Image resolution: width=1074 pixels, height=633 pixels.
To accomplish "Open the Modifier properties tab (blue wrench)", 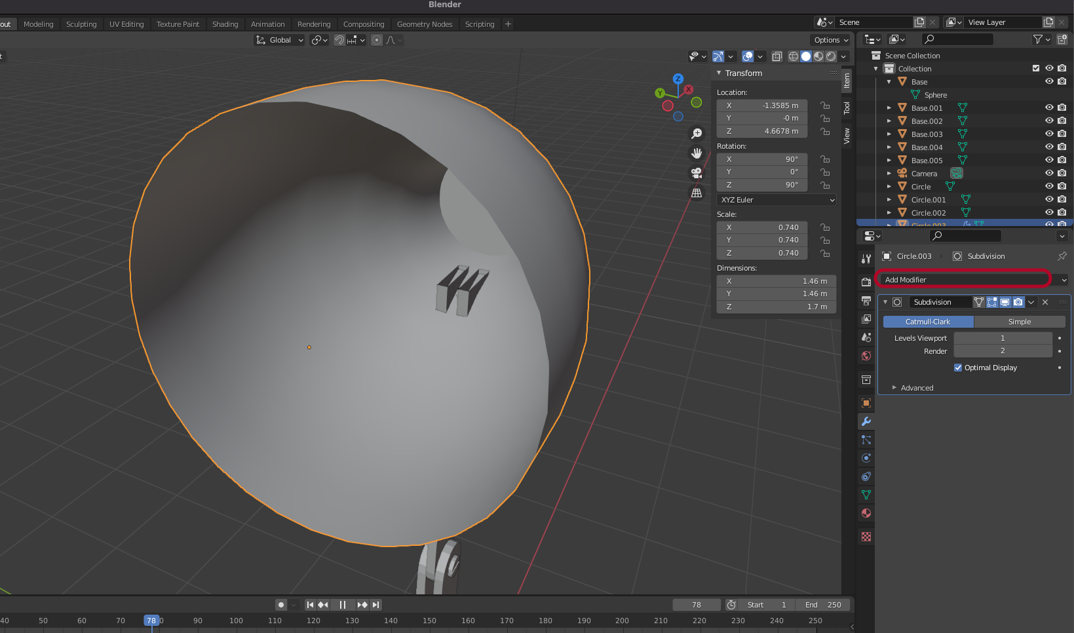I will [866, 421].
